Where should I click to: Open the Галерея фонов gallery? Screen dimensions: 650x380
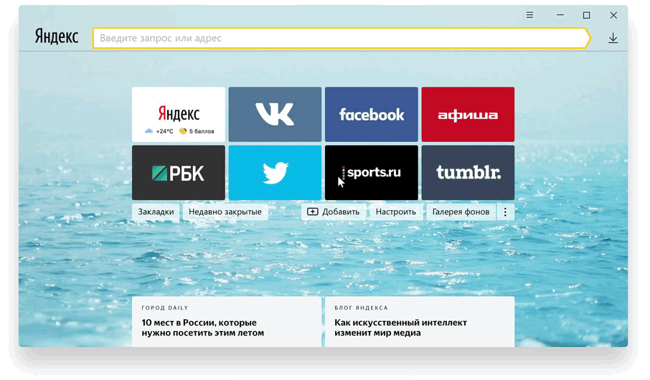tap(461, 212)
